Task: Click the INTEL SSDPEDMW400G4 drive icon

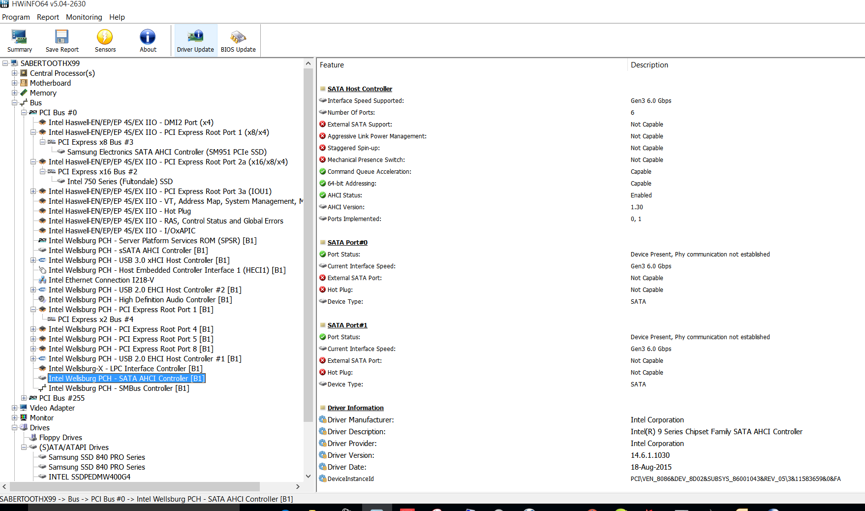Action: [x=42, y=477]
